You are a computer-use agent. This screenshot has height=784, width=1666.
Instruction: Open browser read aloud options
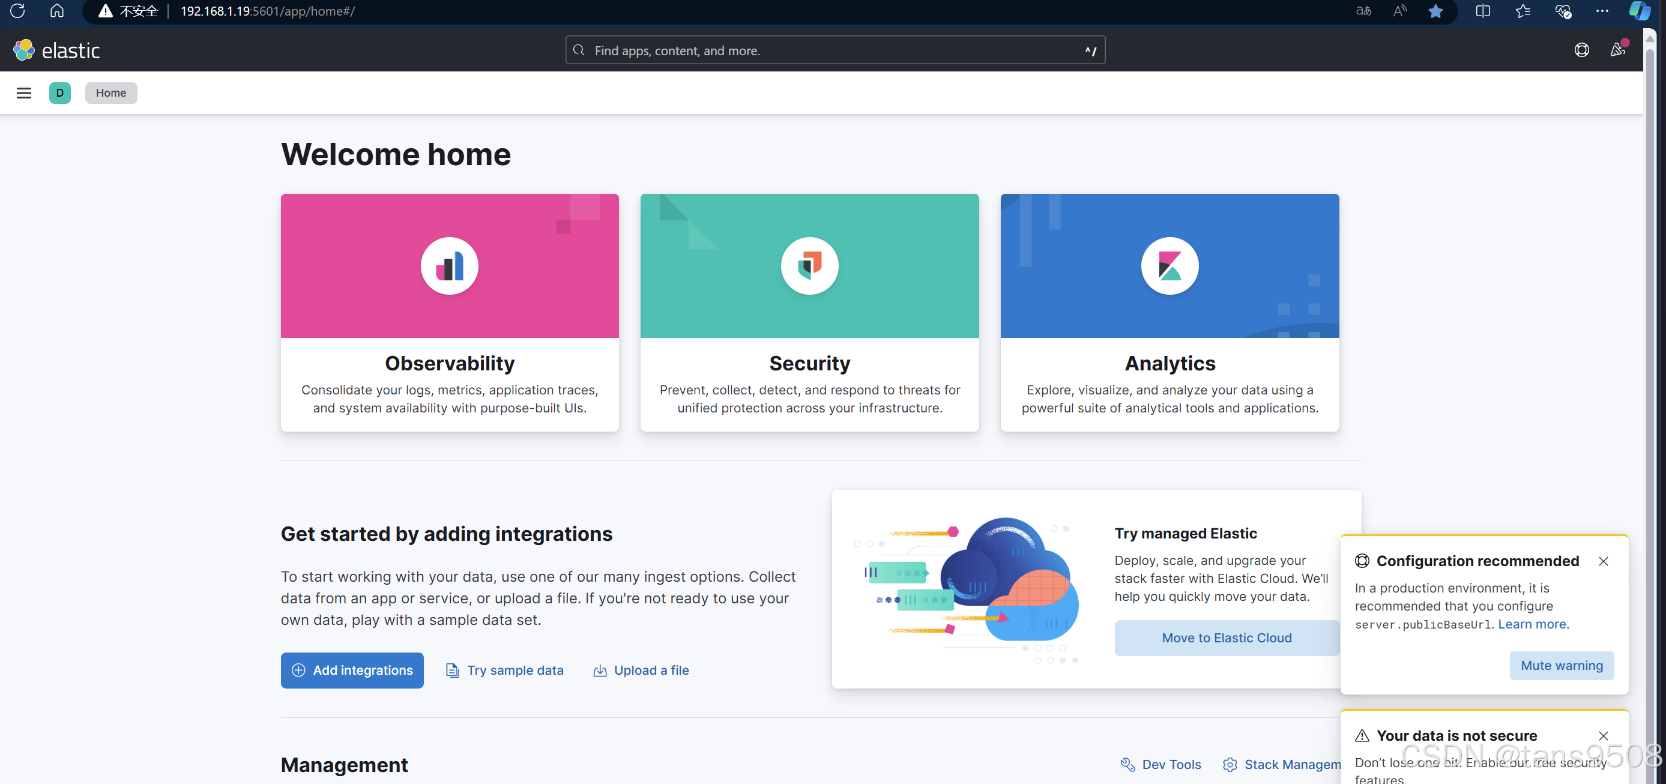tap(1399, 11)
